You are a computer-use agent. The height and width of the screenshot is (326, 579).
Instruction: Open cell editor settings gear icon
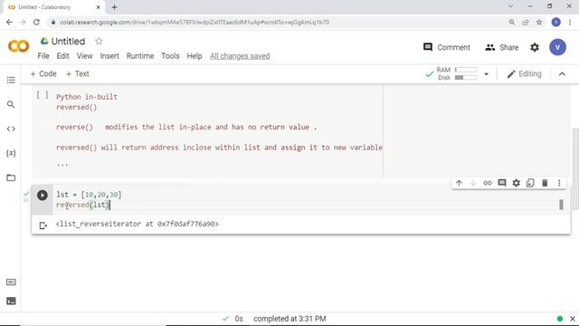click(x=517, y=183)
